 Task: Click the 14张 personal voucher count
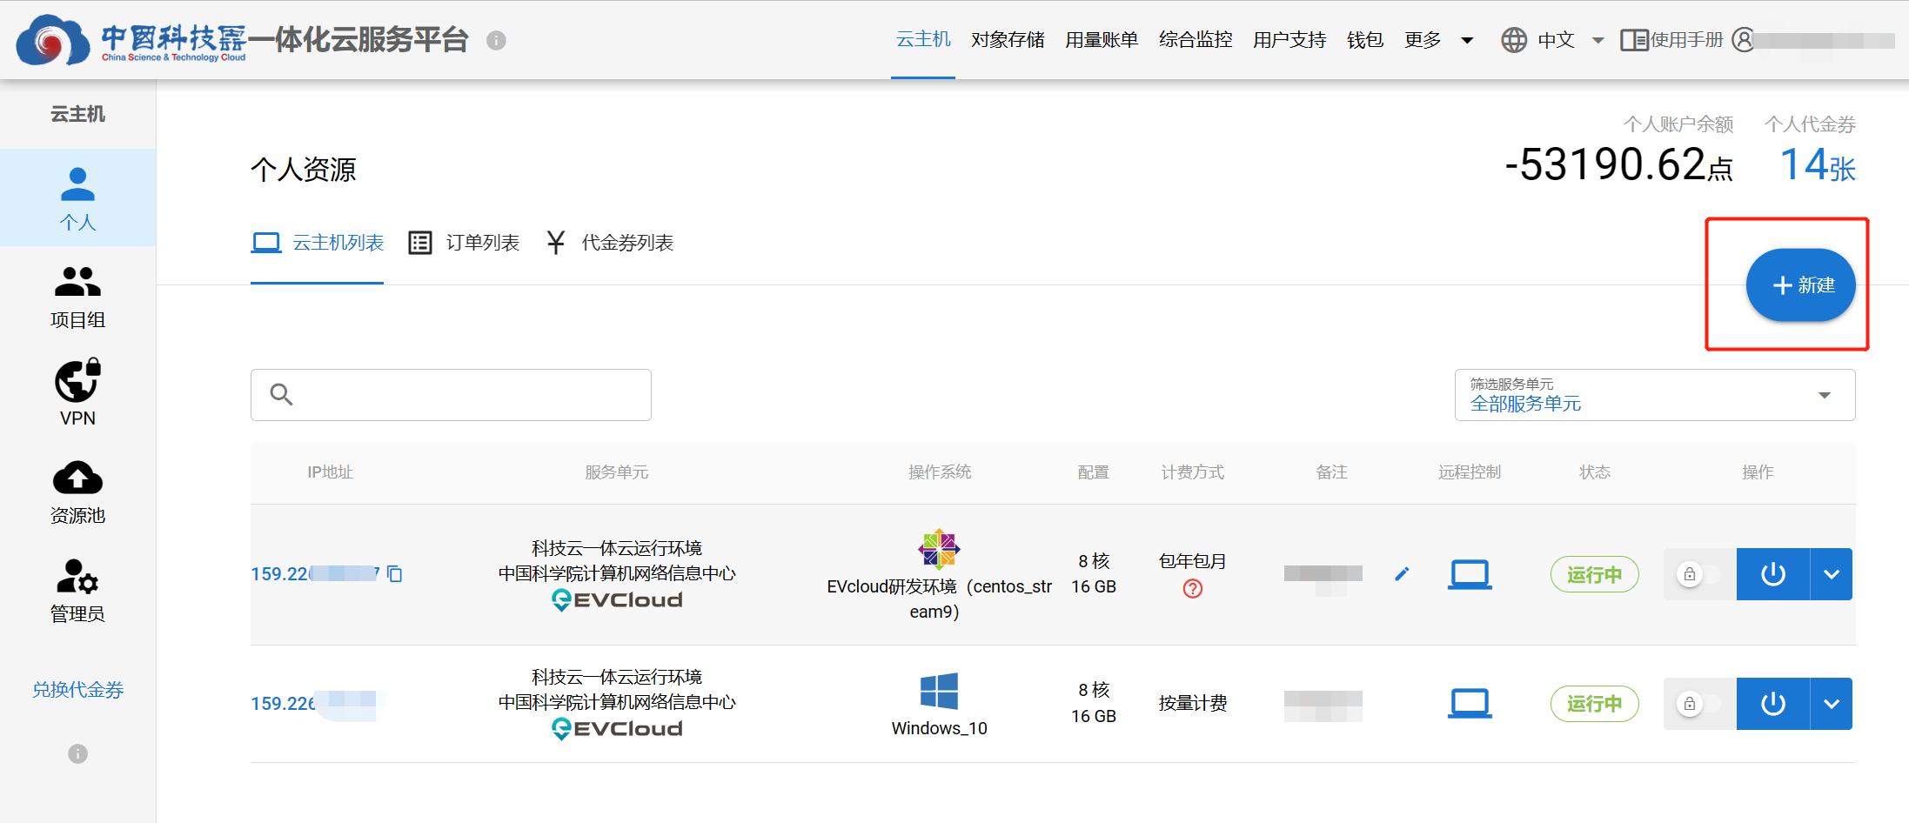pyautogui.click(x=1818, y=165)
